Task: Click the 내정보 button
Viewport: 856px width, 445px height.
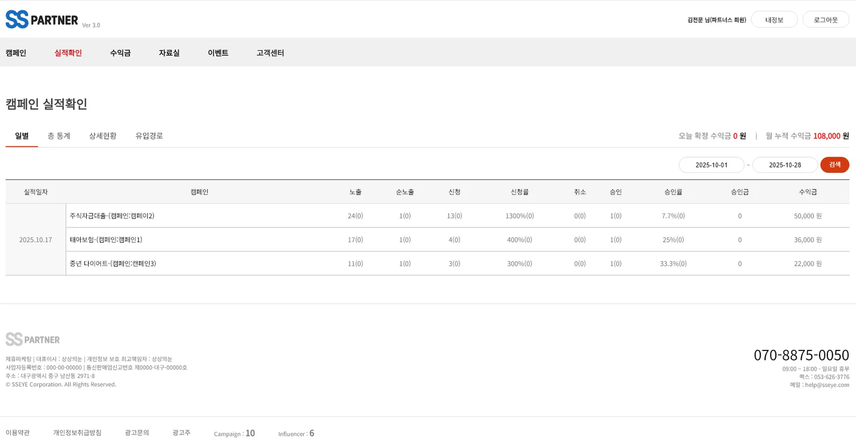Action: 774,20
